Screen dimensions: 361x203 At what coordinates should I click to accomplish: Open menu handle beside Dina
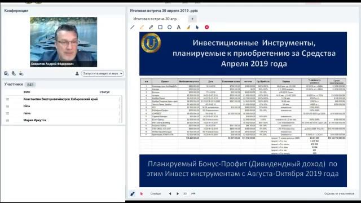(x=7, y=107)
